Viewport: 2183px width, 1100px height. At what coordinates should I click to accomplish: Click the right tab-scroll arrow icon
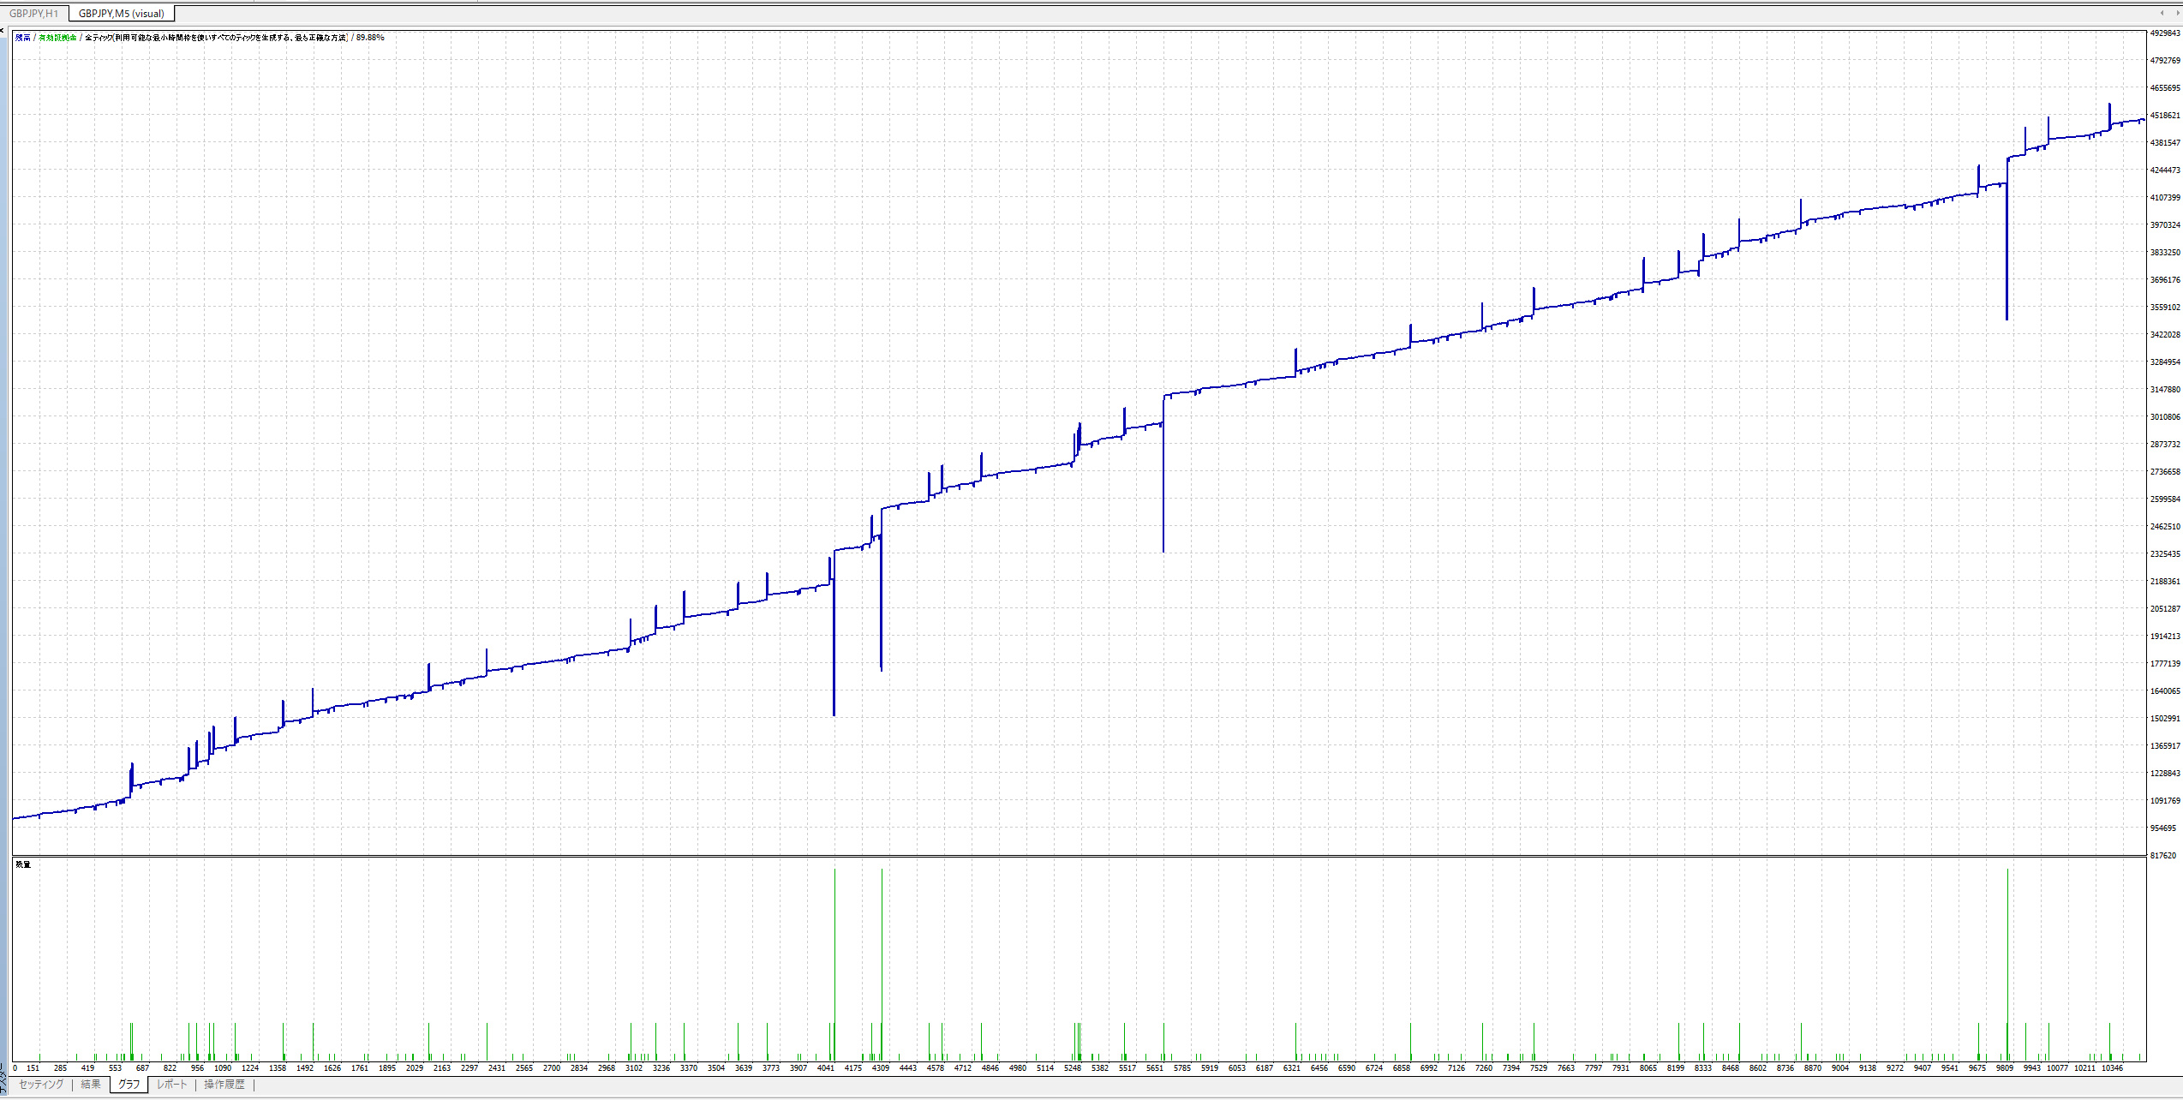point(2176,13)
